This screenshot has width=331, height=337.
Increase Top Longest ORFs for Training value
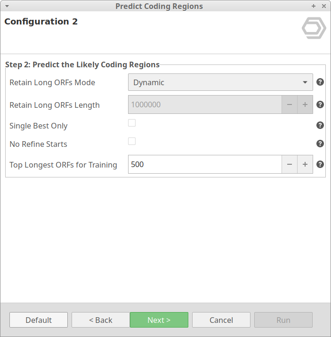tap(305, 164)
